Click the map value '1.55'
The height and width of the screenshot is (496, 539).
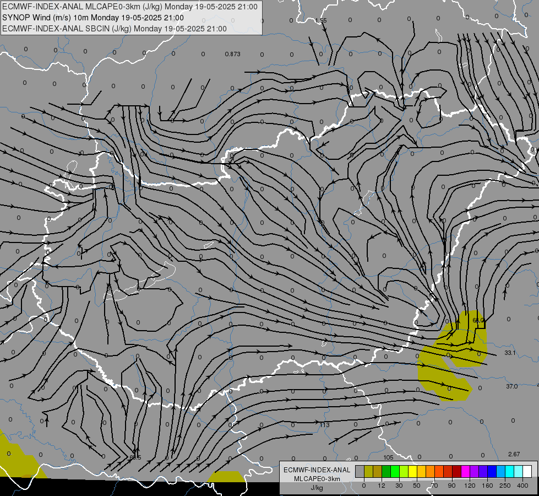(321, 20)
